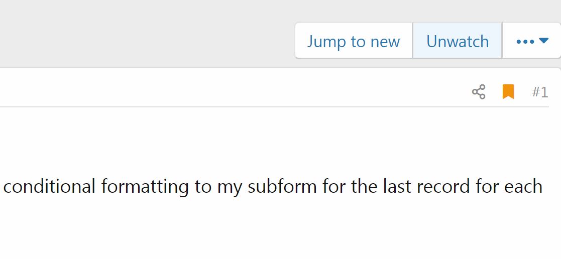Viewport: 561px width, 259px height.
Task: Select the share nodes icon beside the bookmark
Action: click(478, 92)
